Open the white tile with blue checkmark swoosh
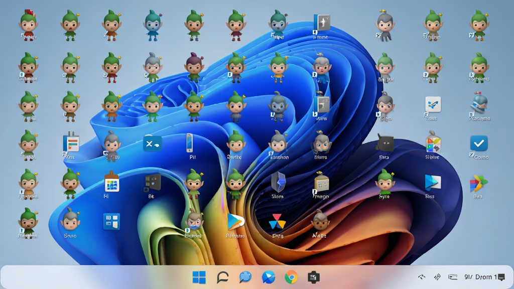514x289 pixels. click(x=433, y=104)
